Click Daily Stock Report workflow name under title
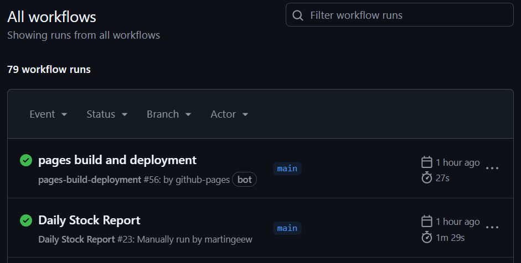The height and width of the screenshot is (263, 521). 77,239
